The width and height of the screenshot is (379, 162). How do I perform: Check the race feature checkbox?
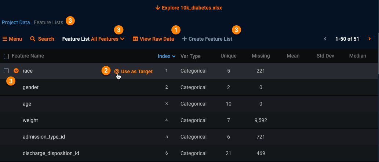(x=6, y=71)
